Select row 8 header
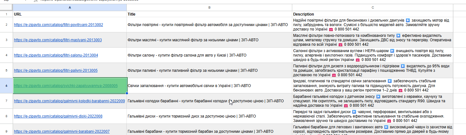This screenshot has width=466, height=135. pos(6,116)
